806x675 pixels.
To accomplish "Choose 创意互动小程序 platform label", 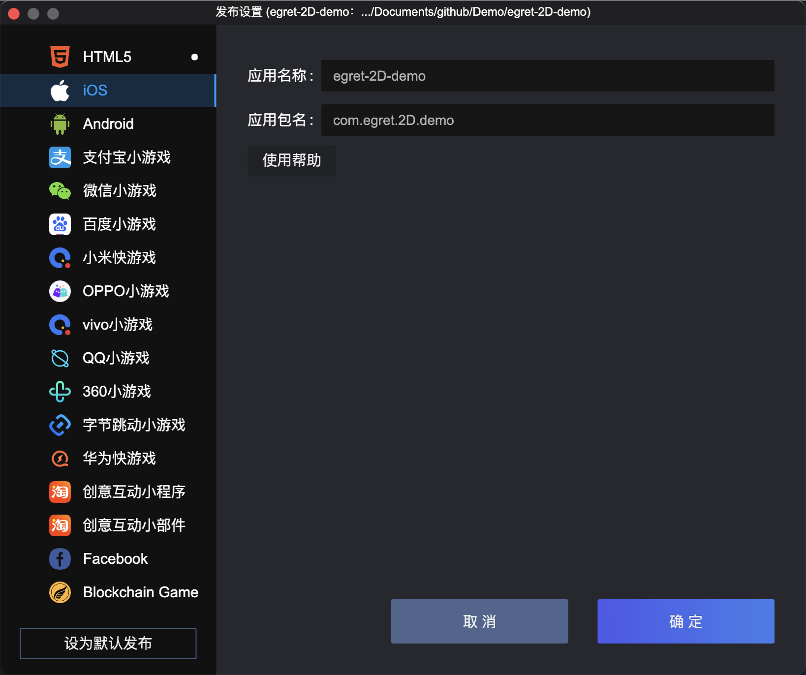I will click(134, 492).
